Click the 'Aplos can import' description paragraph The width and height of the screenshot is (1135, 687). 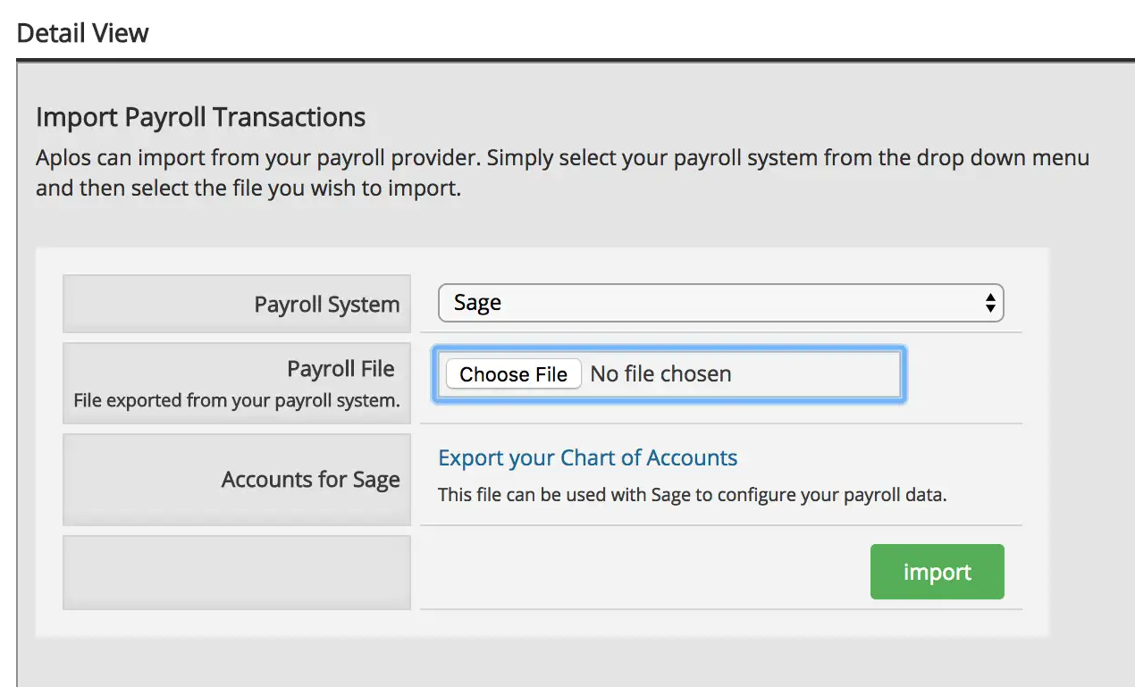pyautogui.click(x=562, y=174)
